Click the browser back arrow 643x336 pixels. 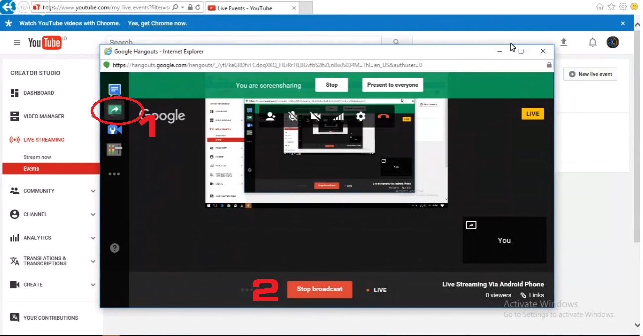pos(8,7)
